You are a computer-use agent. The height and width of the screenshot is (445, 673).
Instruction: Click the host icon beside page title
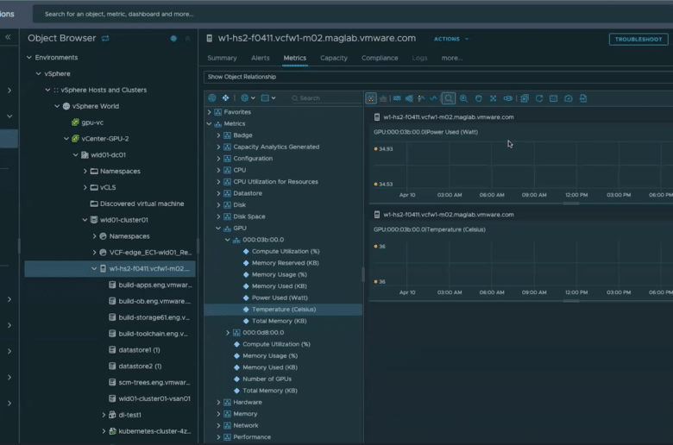point(210,38)
